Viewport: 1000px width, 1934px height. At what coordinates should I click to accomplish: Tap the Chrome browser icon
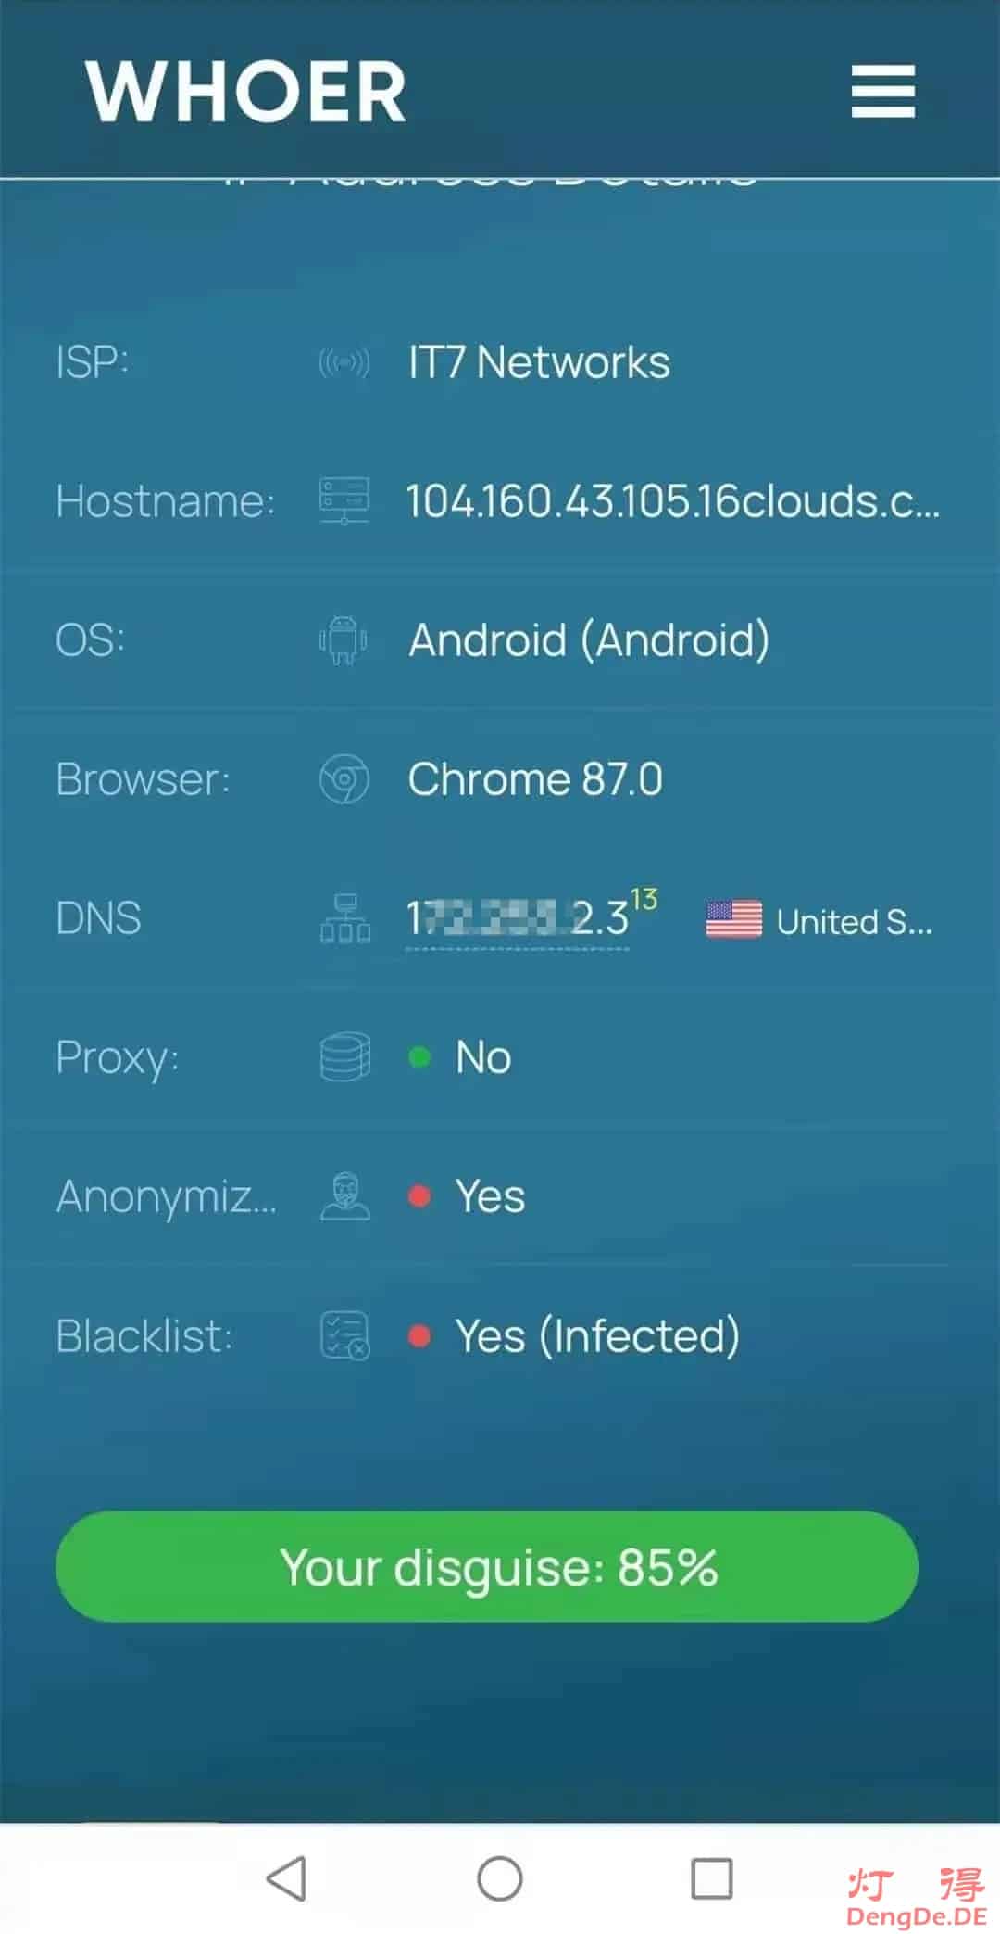pyautogui.click(x=344, y=779)
